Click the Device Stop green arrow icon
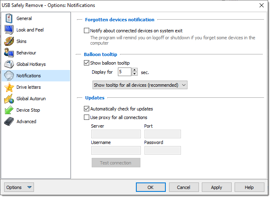 point(9,110)
